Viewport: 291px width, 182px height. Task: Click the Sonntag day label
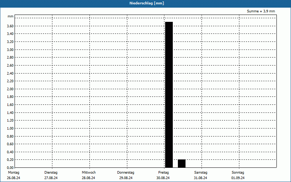(238, 173)
